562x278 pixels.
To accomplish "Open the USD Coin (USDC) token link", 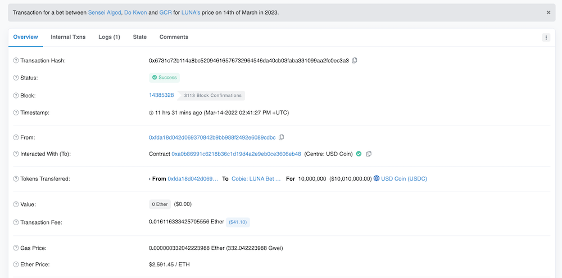I will [x=404, y=178].
